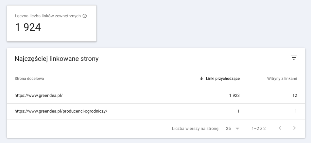The width and height of the screenshot is (311, 143).
Task: Click linking sites count for producenci-ogrodniczy
Action: coord(296,111)
